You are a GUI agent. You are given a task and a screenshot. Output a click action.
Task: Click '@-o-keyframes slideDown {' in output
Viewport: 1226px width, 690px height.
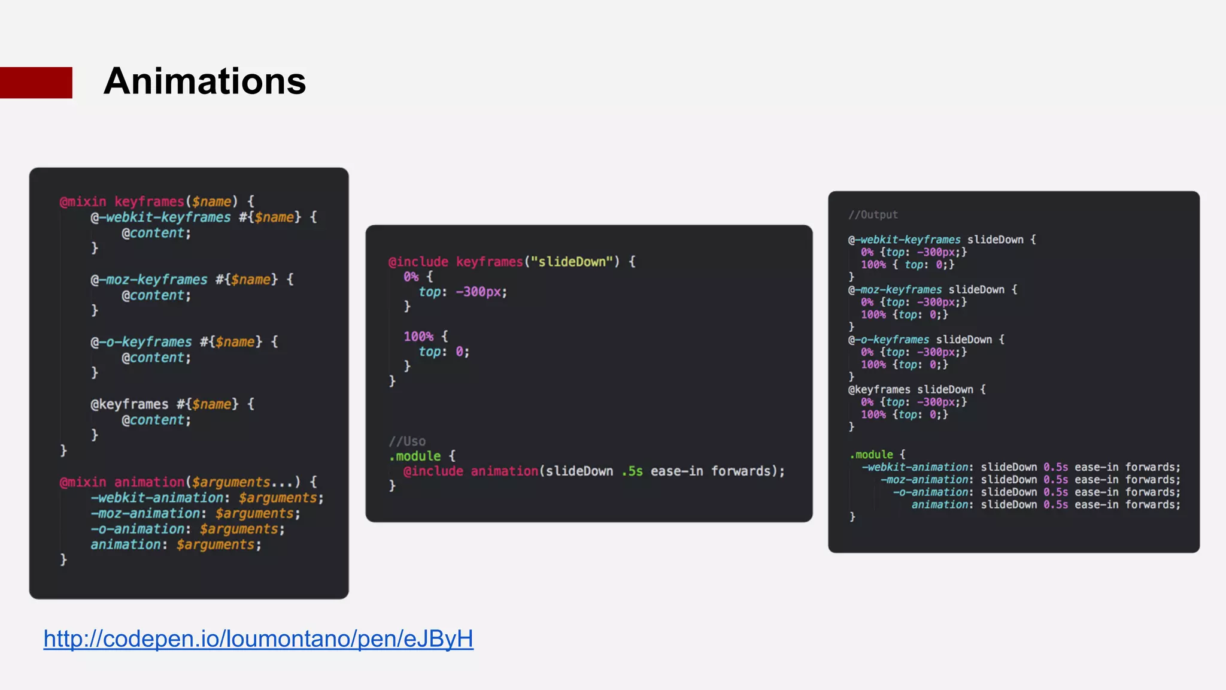click(926, 339)
